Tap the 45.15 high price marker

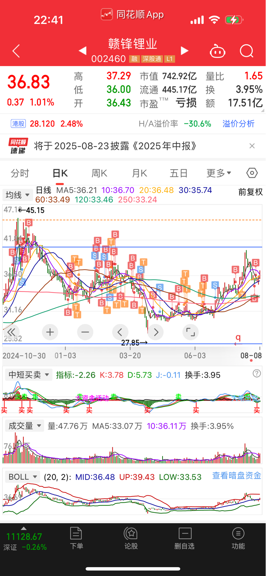point(32,210)
